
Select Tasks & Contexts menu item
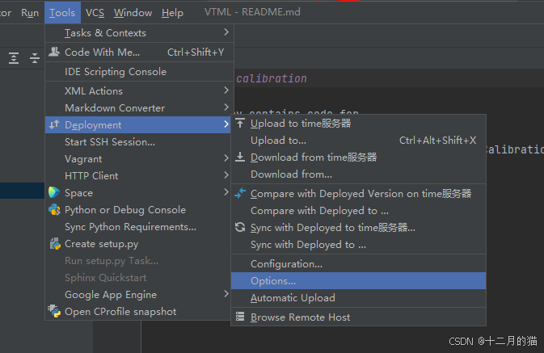pos(140,33)
